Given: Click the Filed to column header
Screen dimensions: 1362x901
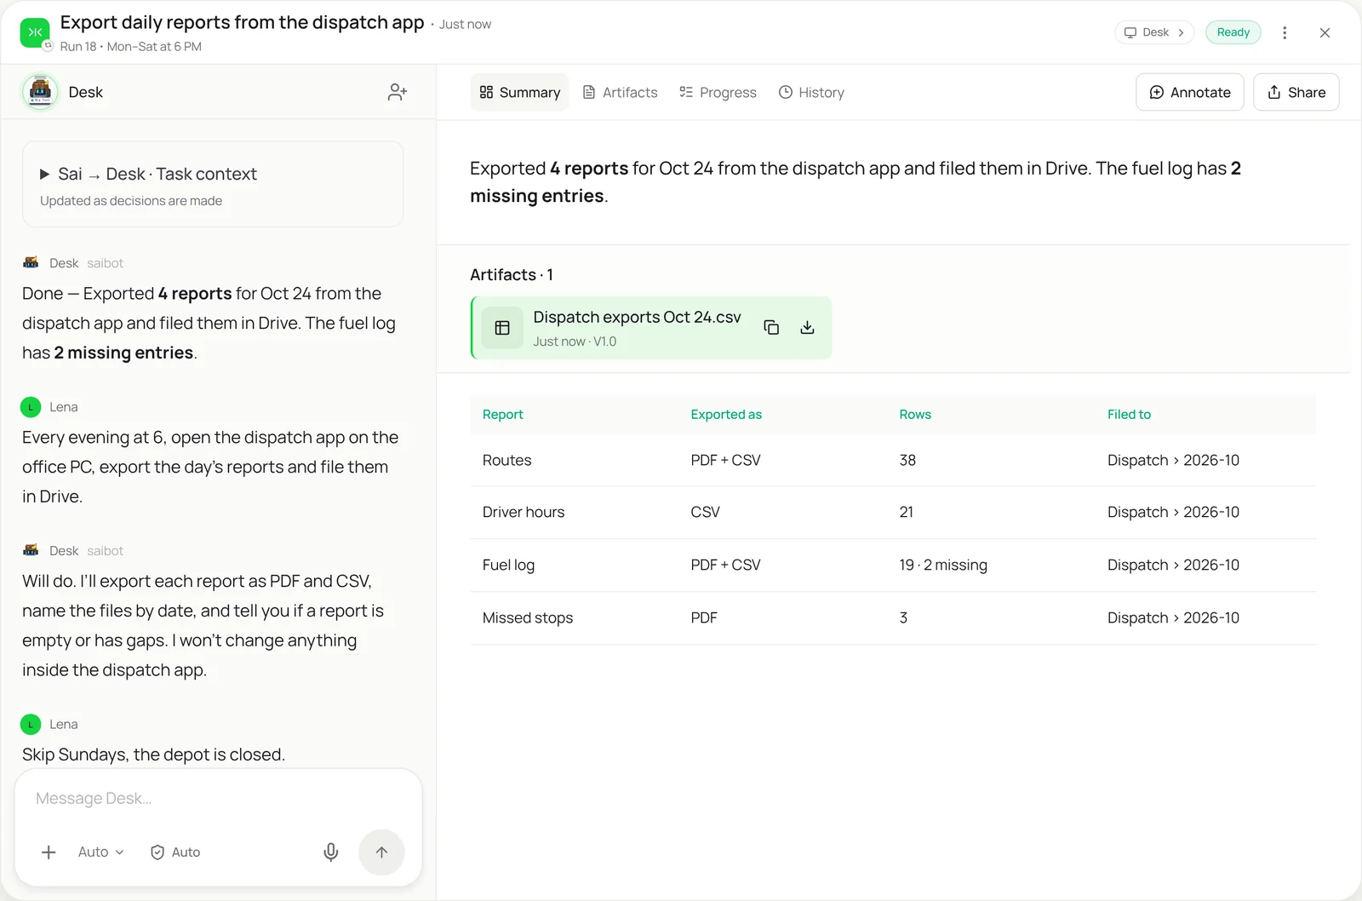Looking at the screenshot, I should click(x=1129, y=415).
